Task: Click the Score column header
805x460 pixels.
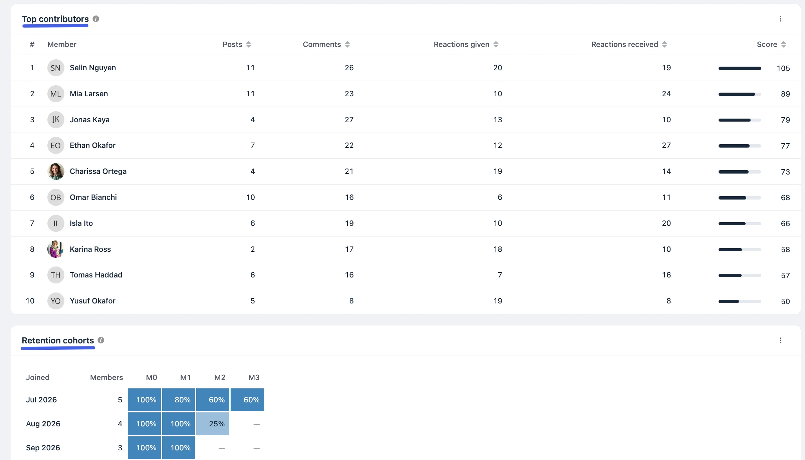Action: coord(767,44)
